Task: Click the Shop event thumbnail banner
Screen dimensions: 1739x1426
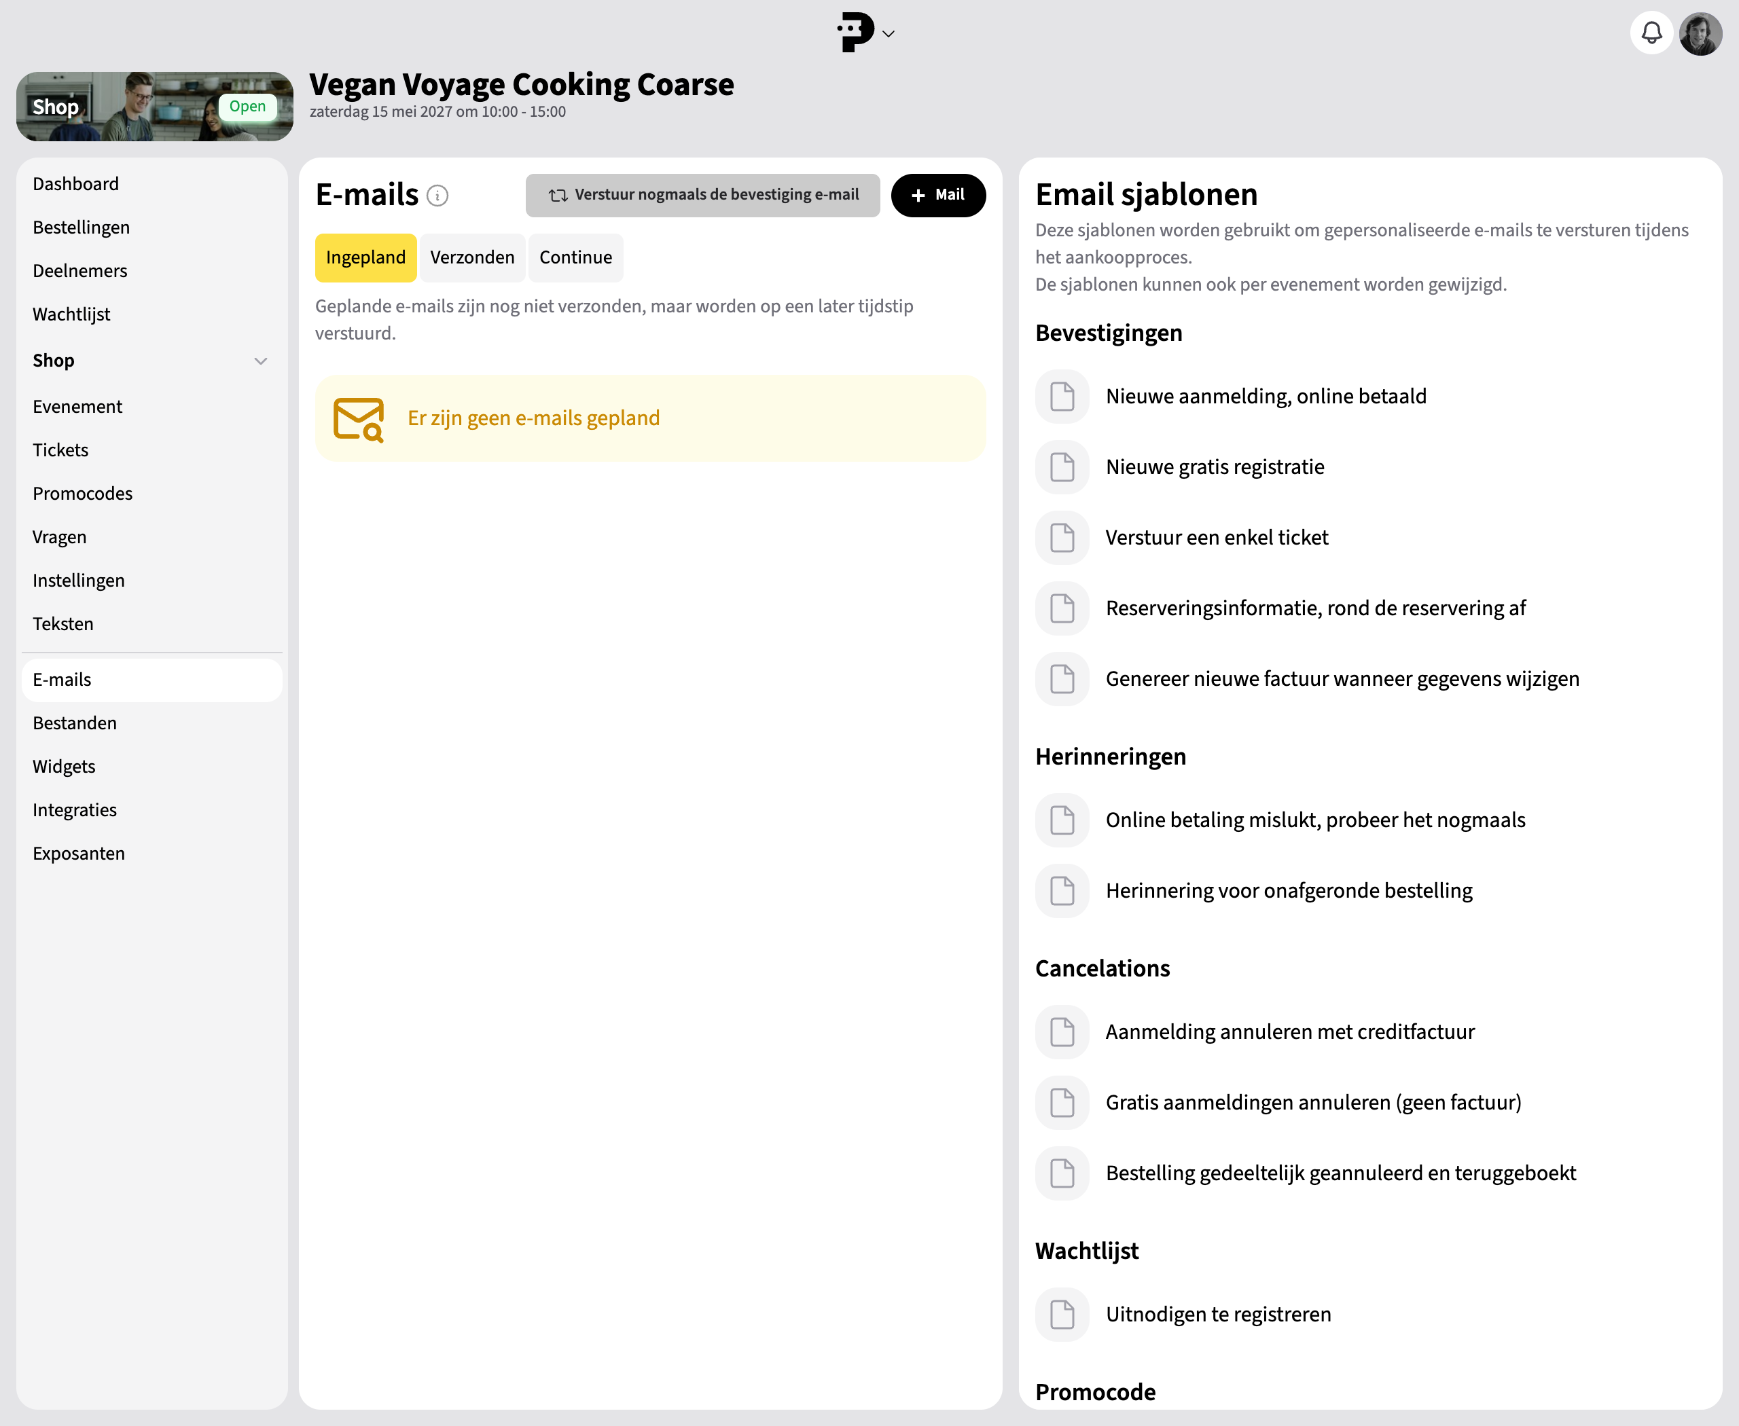Action: 154,107
